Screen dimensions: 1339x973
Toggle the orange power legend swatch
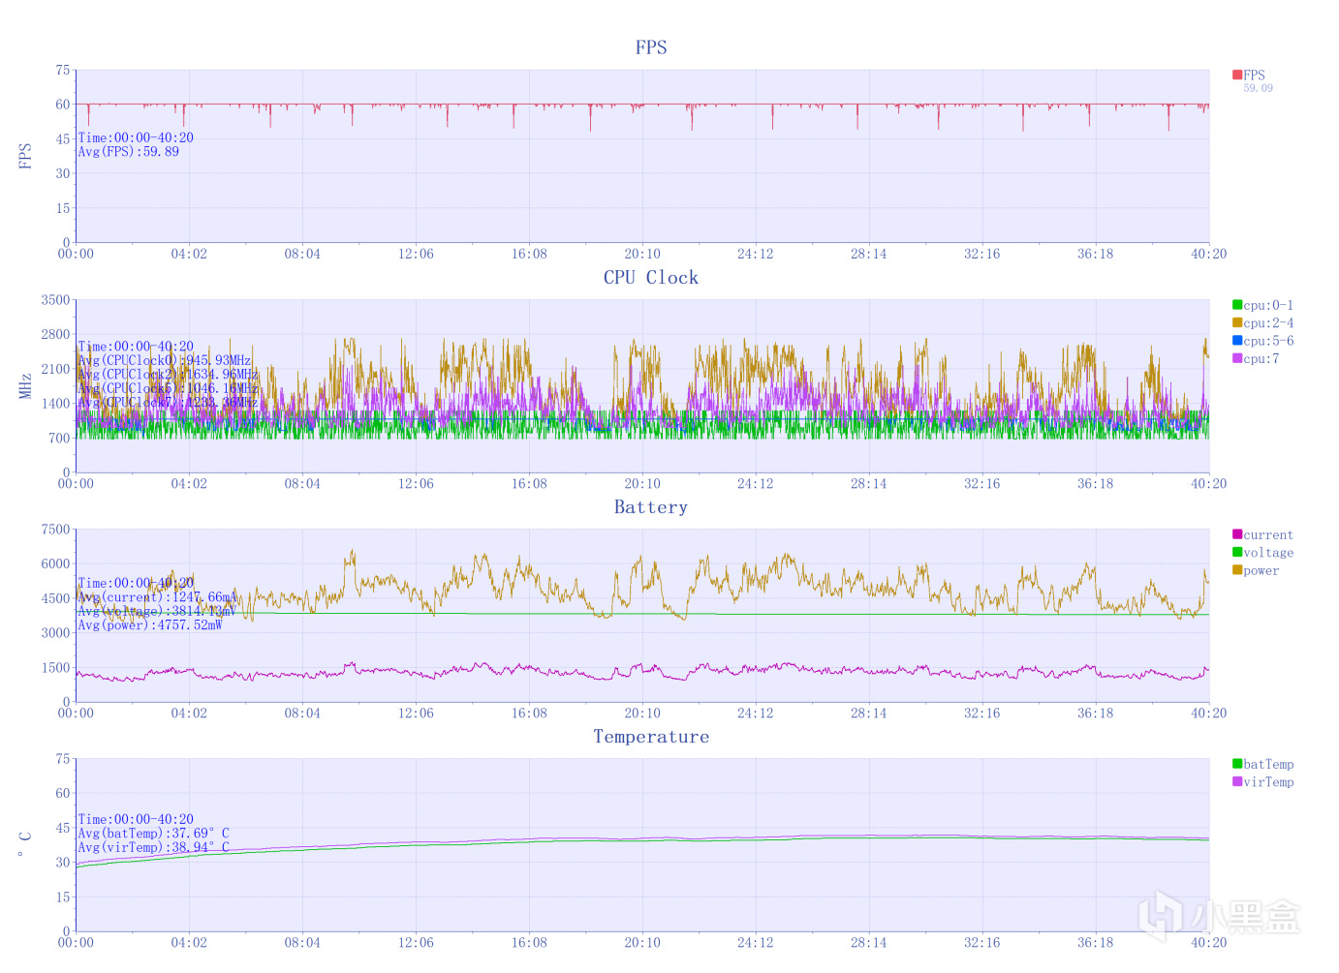coord(1237,570)
